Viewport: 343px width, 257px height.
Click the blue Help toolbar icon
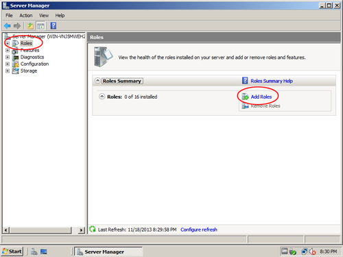click(54, 25)
